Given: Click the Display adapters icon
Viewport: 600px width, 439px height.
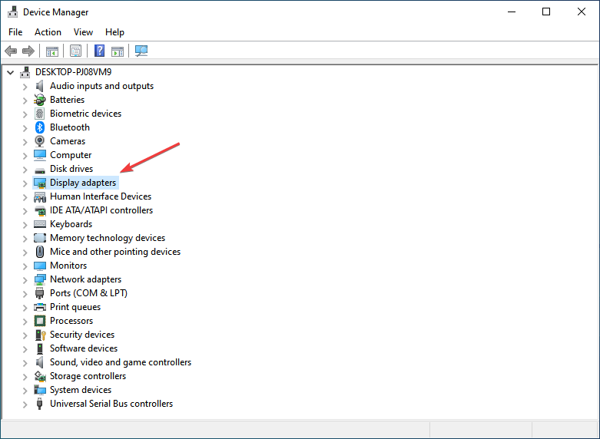Looking at the screenshot, I should 40,183.
